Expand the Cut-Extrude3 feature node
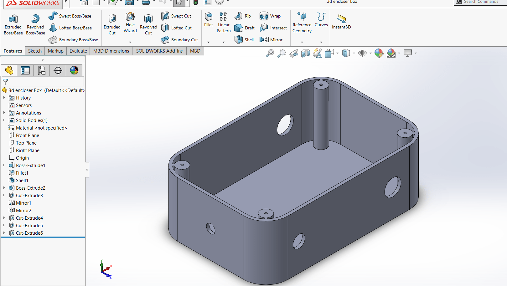Image resolution: width=507 pixels, height=286 pixels. click(x=4, y=196)
